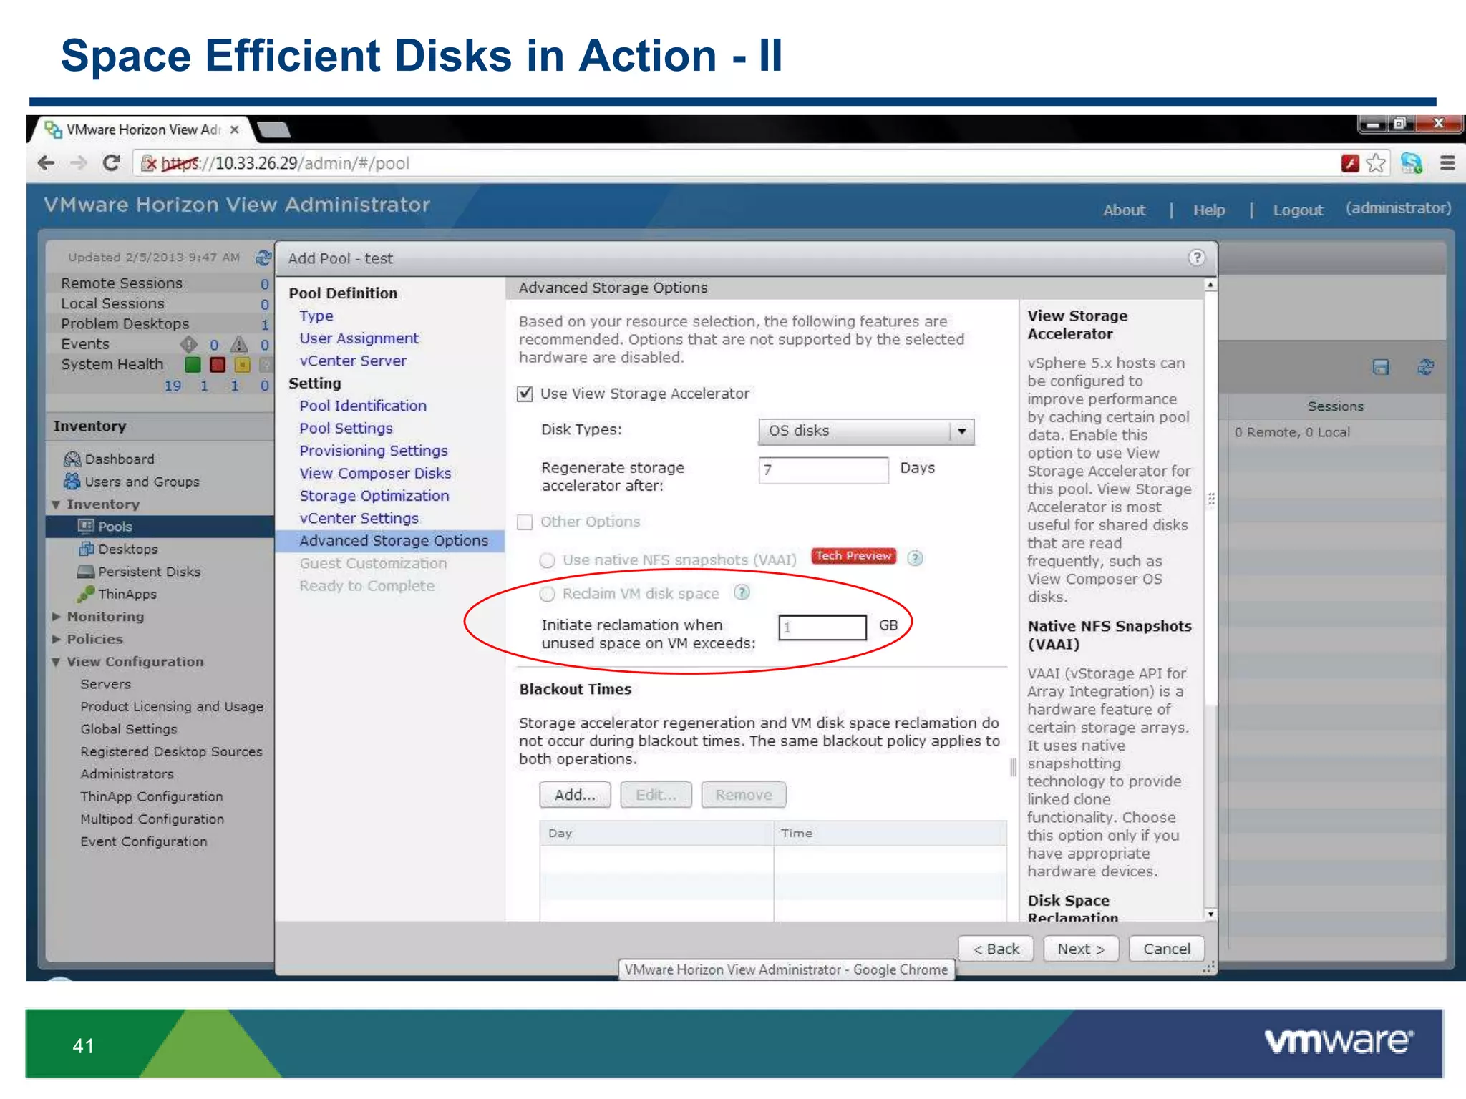This screenshot has height=1099, width=1466.
Task: Click the red PDF extension icon
Action: tap(1350, 163)
